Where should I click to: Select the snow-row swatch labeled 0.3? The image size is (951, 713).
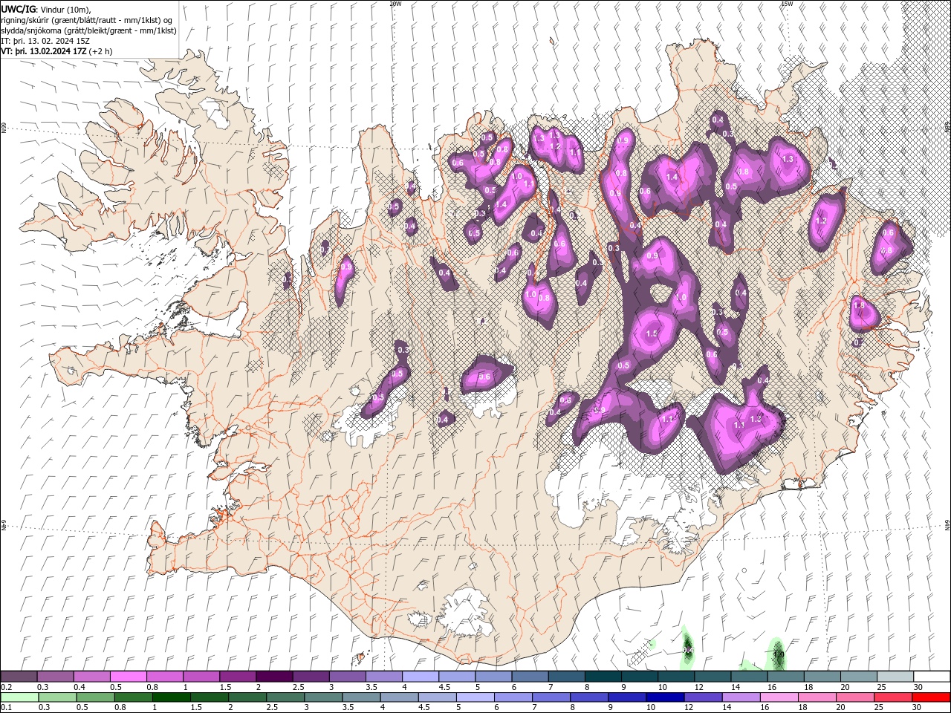[55, 676]
